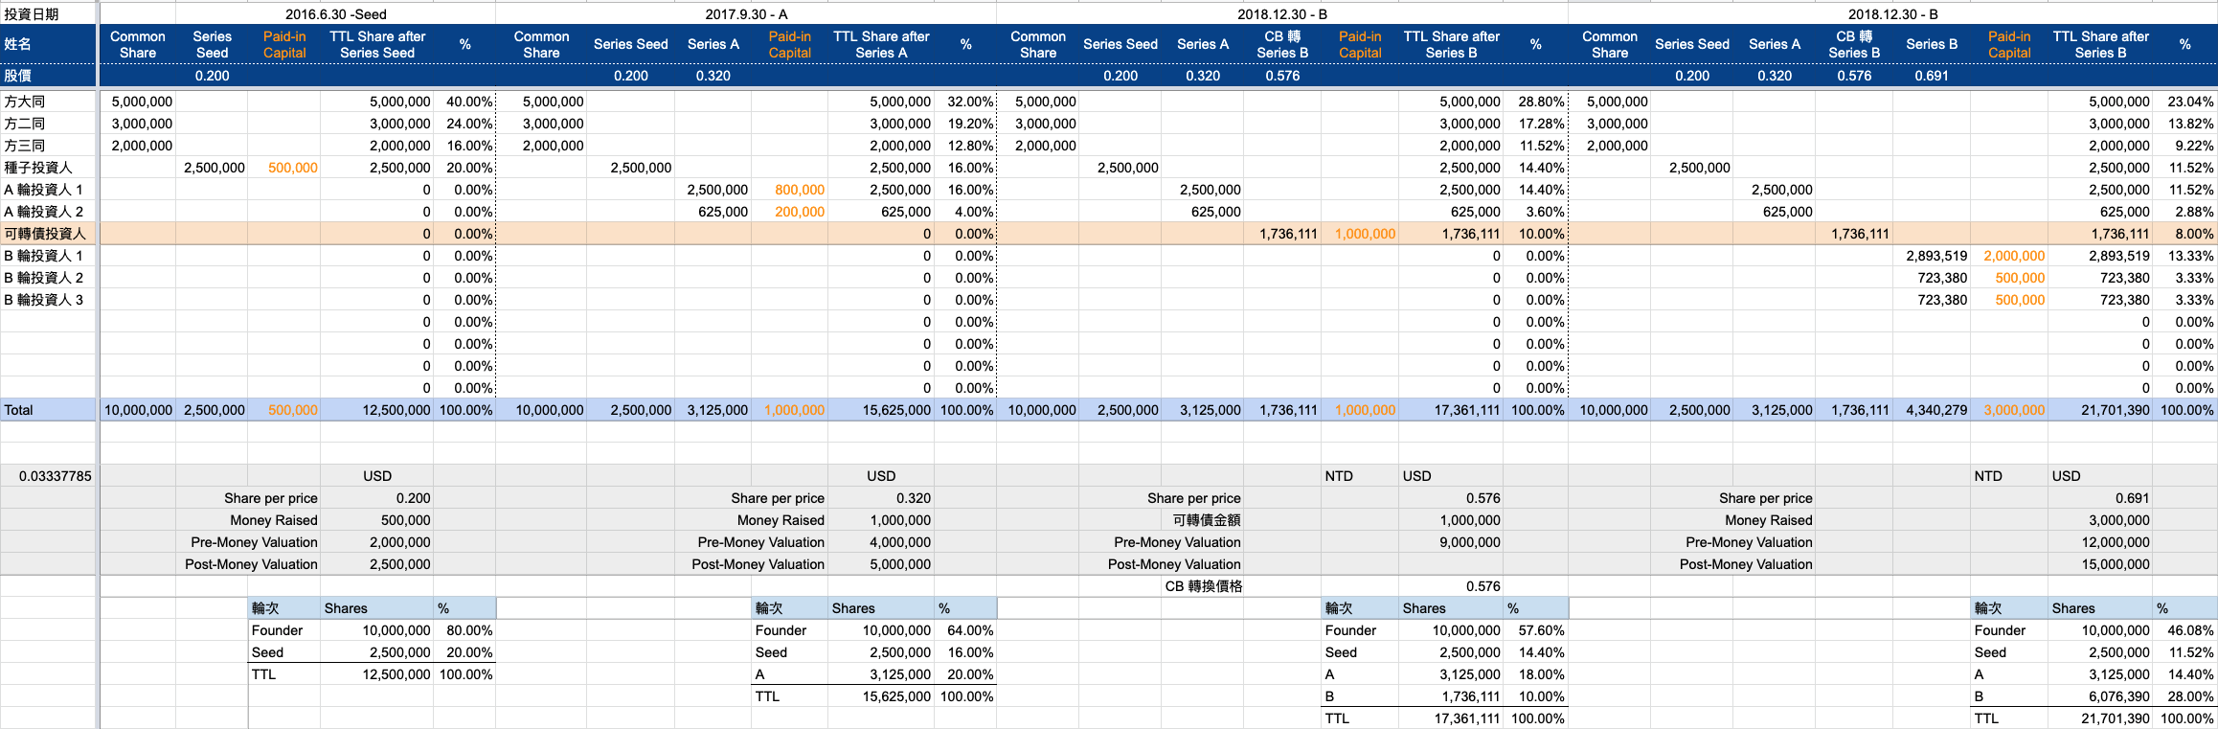Click the 3.60% cell for A 輪投資人 2
The width and height of the screenshot is (2218, 729).
point(1535,212)
